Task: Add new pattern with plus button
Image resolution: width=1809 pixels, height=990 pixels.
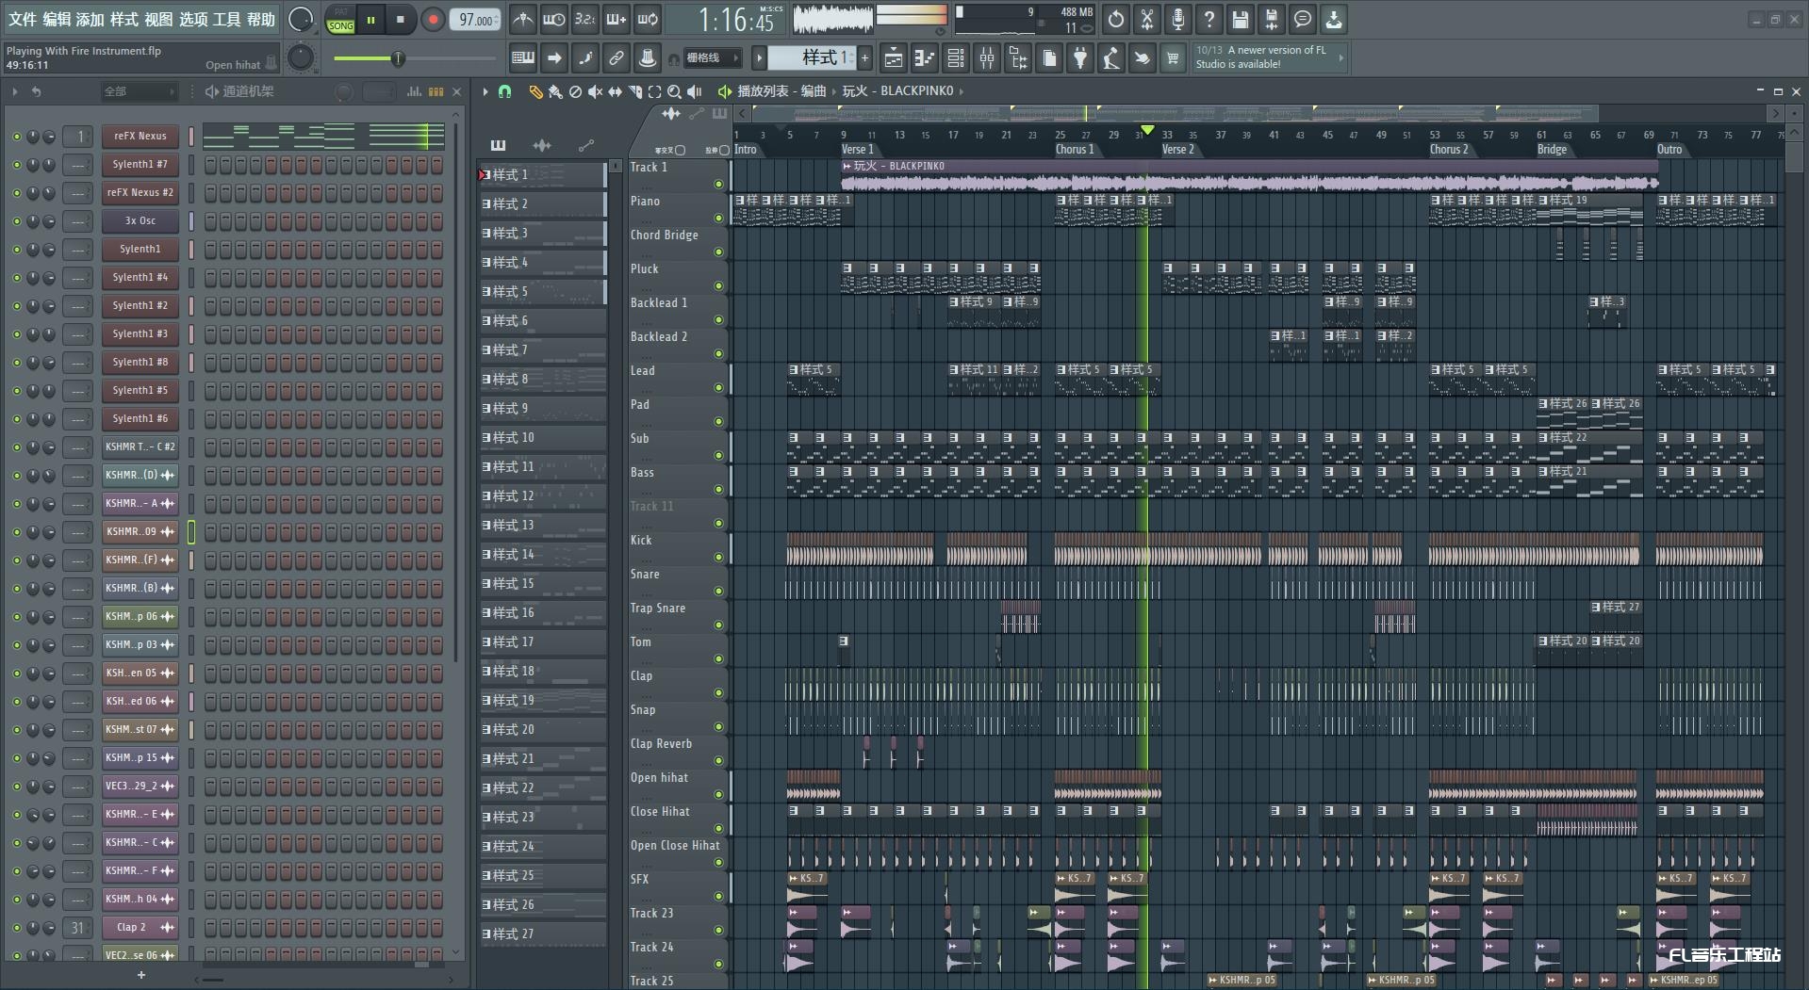Action: [864, 58]
